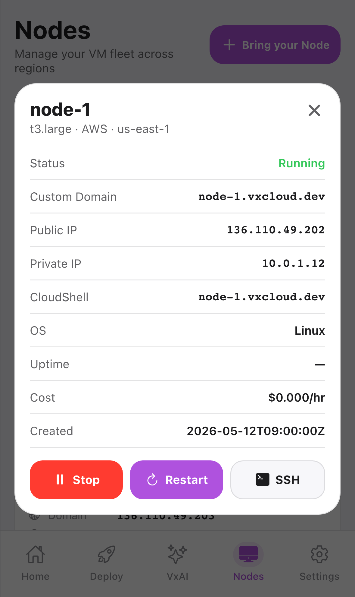355x597 pixels.
Task: Open the Home tab
Action: [x=36, y=563]
